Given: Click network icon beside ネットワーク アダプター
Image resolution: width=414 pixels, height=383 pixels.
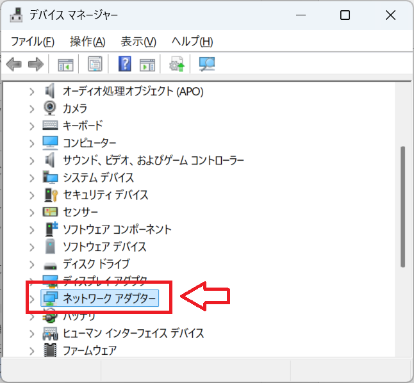Looking at the screenshot, I should point(51,298).
